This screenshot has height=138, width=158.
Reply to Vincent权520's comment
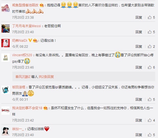(139, 67)
